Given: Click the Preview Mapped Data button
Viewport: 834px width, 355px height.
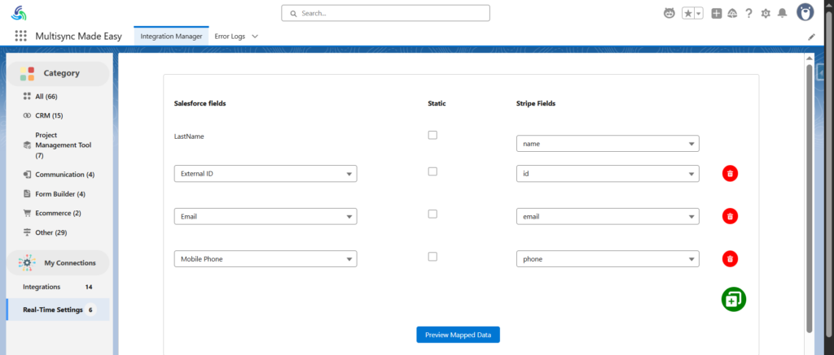Looking at the screenshot, I should click(x=458, y=335).
